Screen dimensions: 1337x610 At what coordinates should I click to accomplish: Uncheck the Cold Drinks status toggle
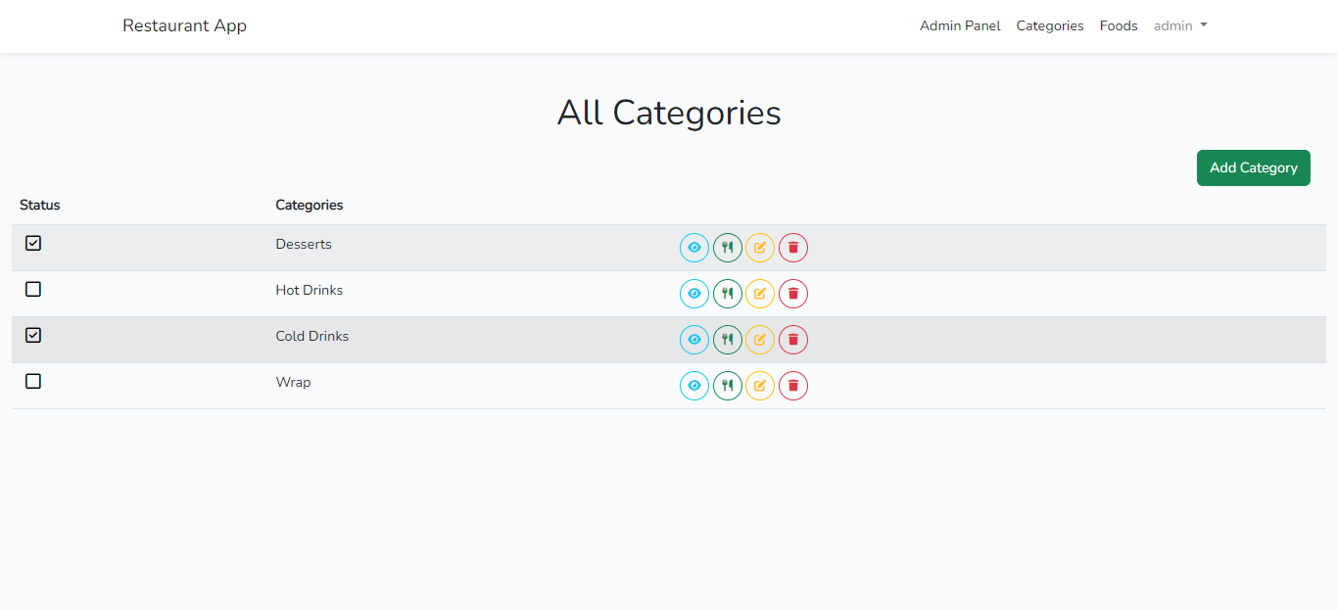(32, 335)
